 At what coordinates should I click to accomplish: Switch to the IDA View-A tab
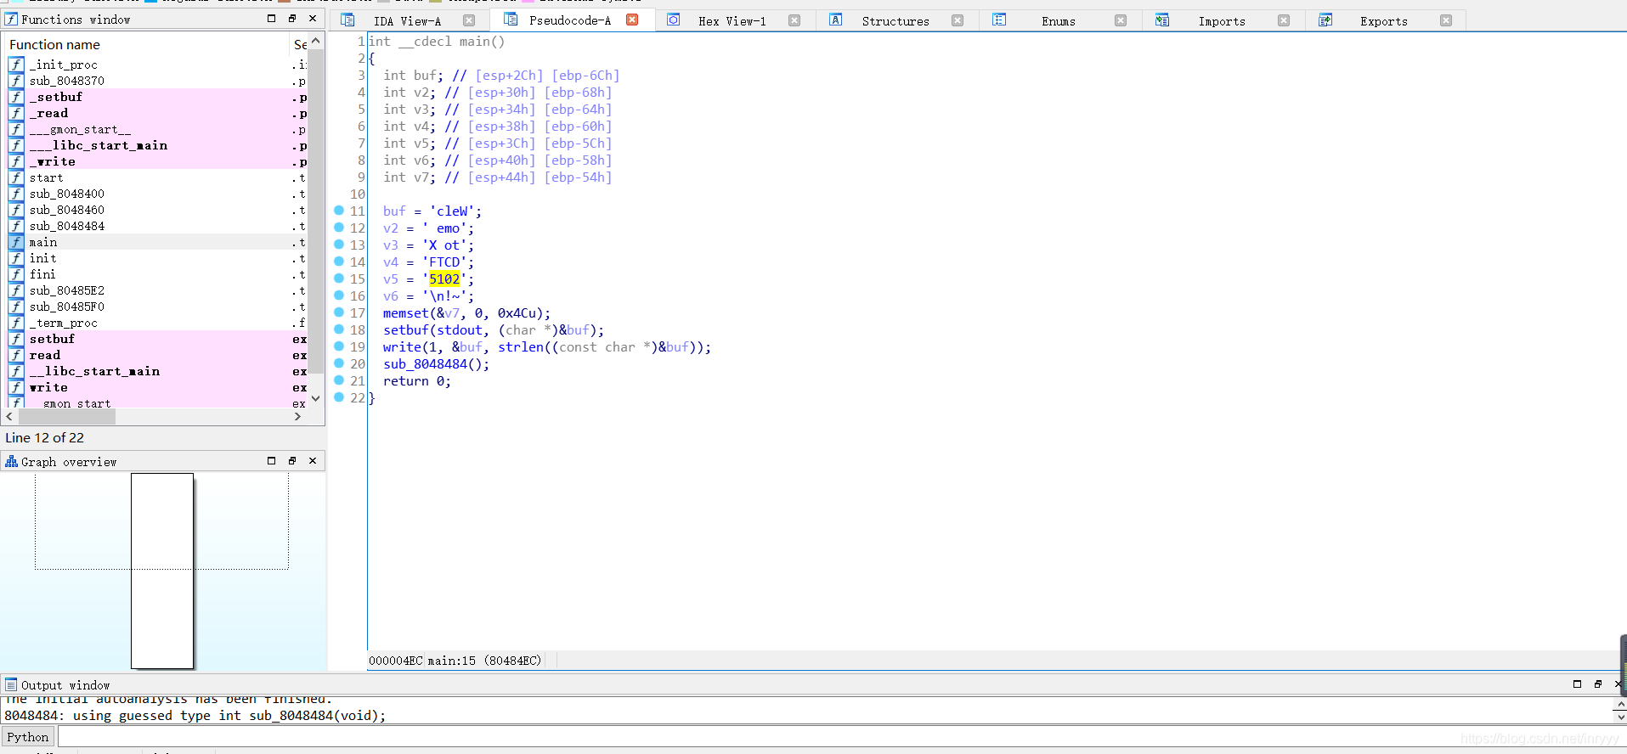pyautogui.click(x=407, y=21)
